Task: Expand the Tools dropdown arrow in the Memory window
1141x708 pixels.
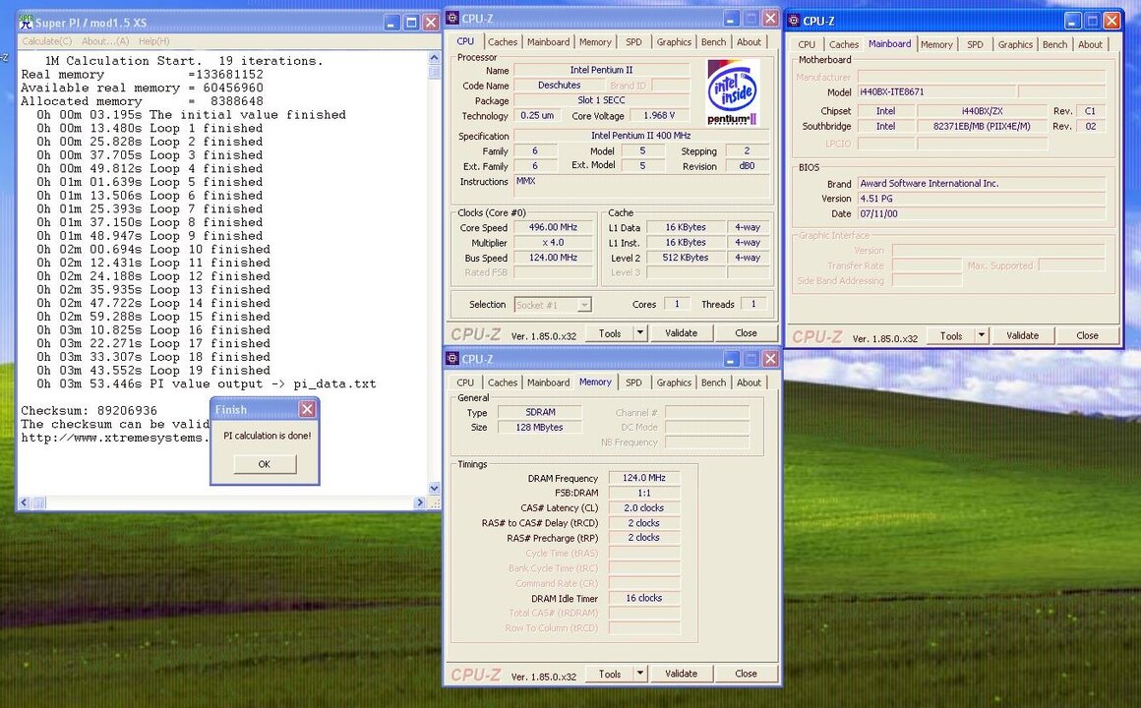Action: point(640,674)
